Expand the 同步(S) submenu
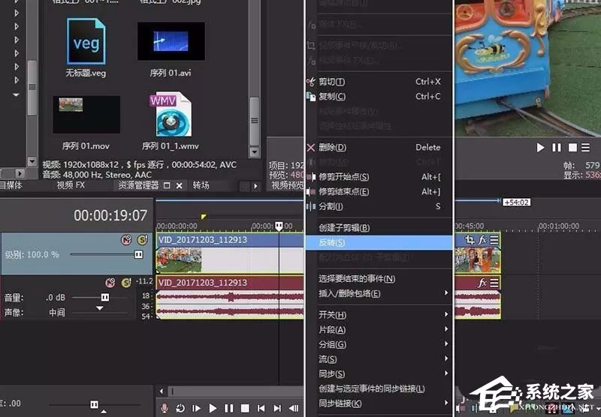Viewport: 601px width, 417px height. 379,373
